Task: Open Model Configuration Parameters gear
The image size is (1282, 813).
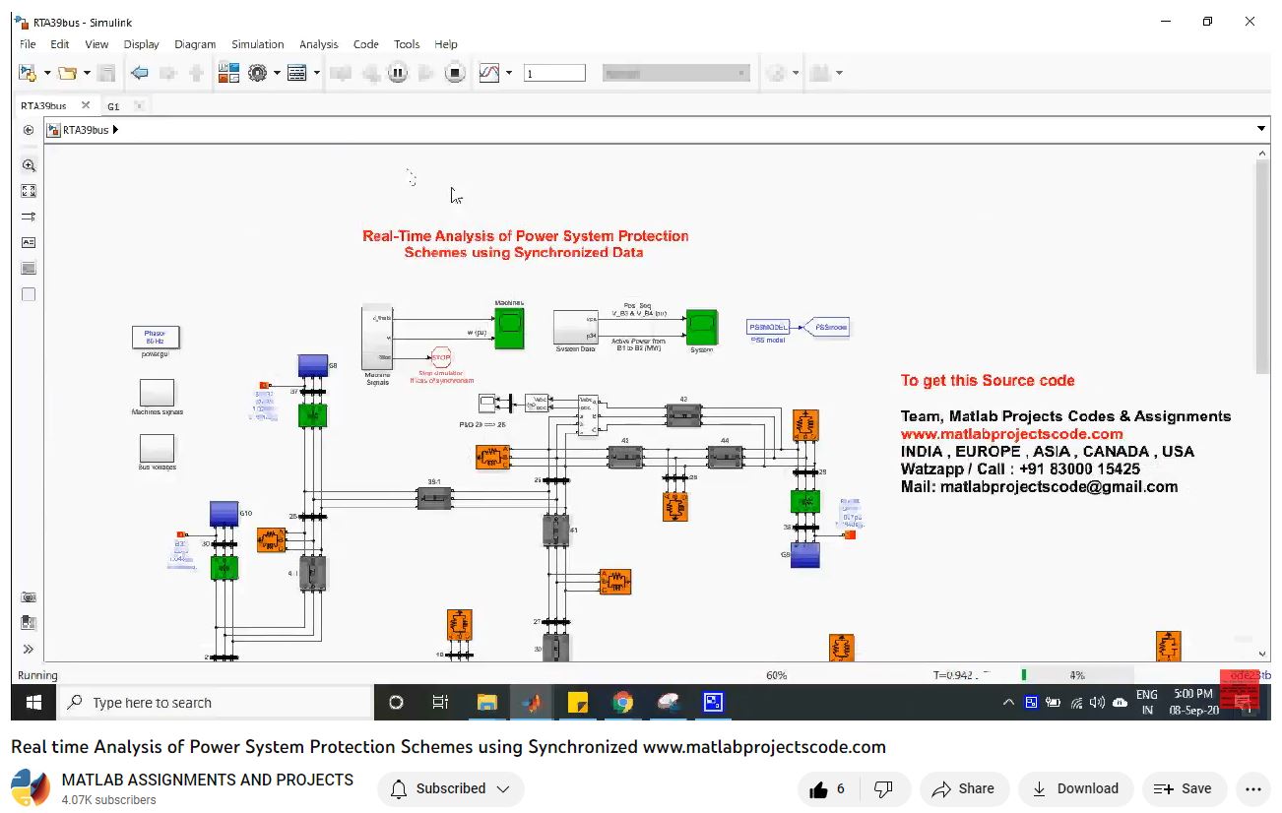Action: point(258,73)
